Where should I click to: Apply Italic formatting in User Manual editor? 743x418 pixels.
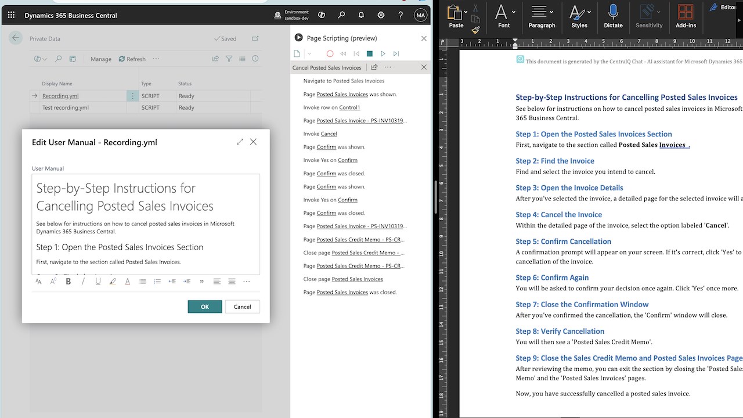coord(83,282)
